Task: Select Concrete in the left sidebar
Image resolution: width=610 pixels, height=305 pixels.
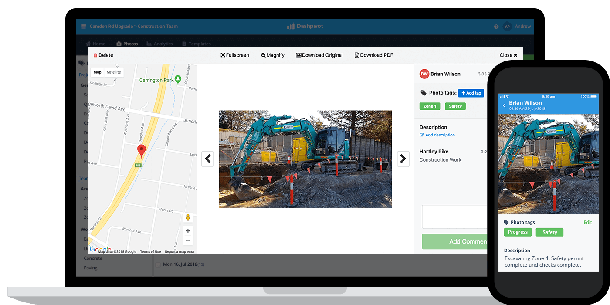Action: point(93,258)
